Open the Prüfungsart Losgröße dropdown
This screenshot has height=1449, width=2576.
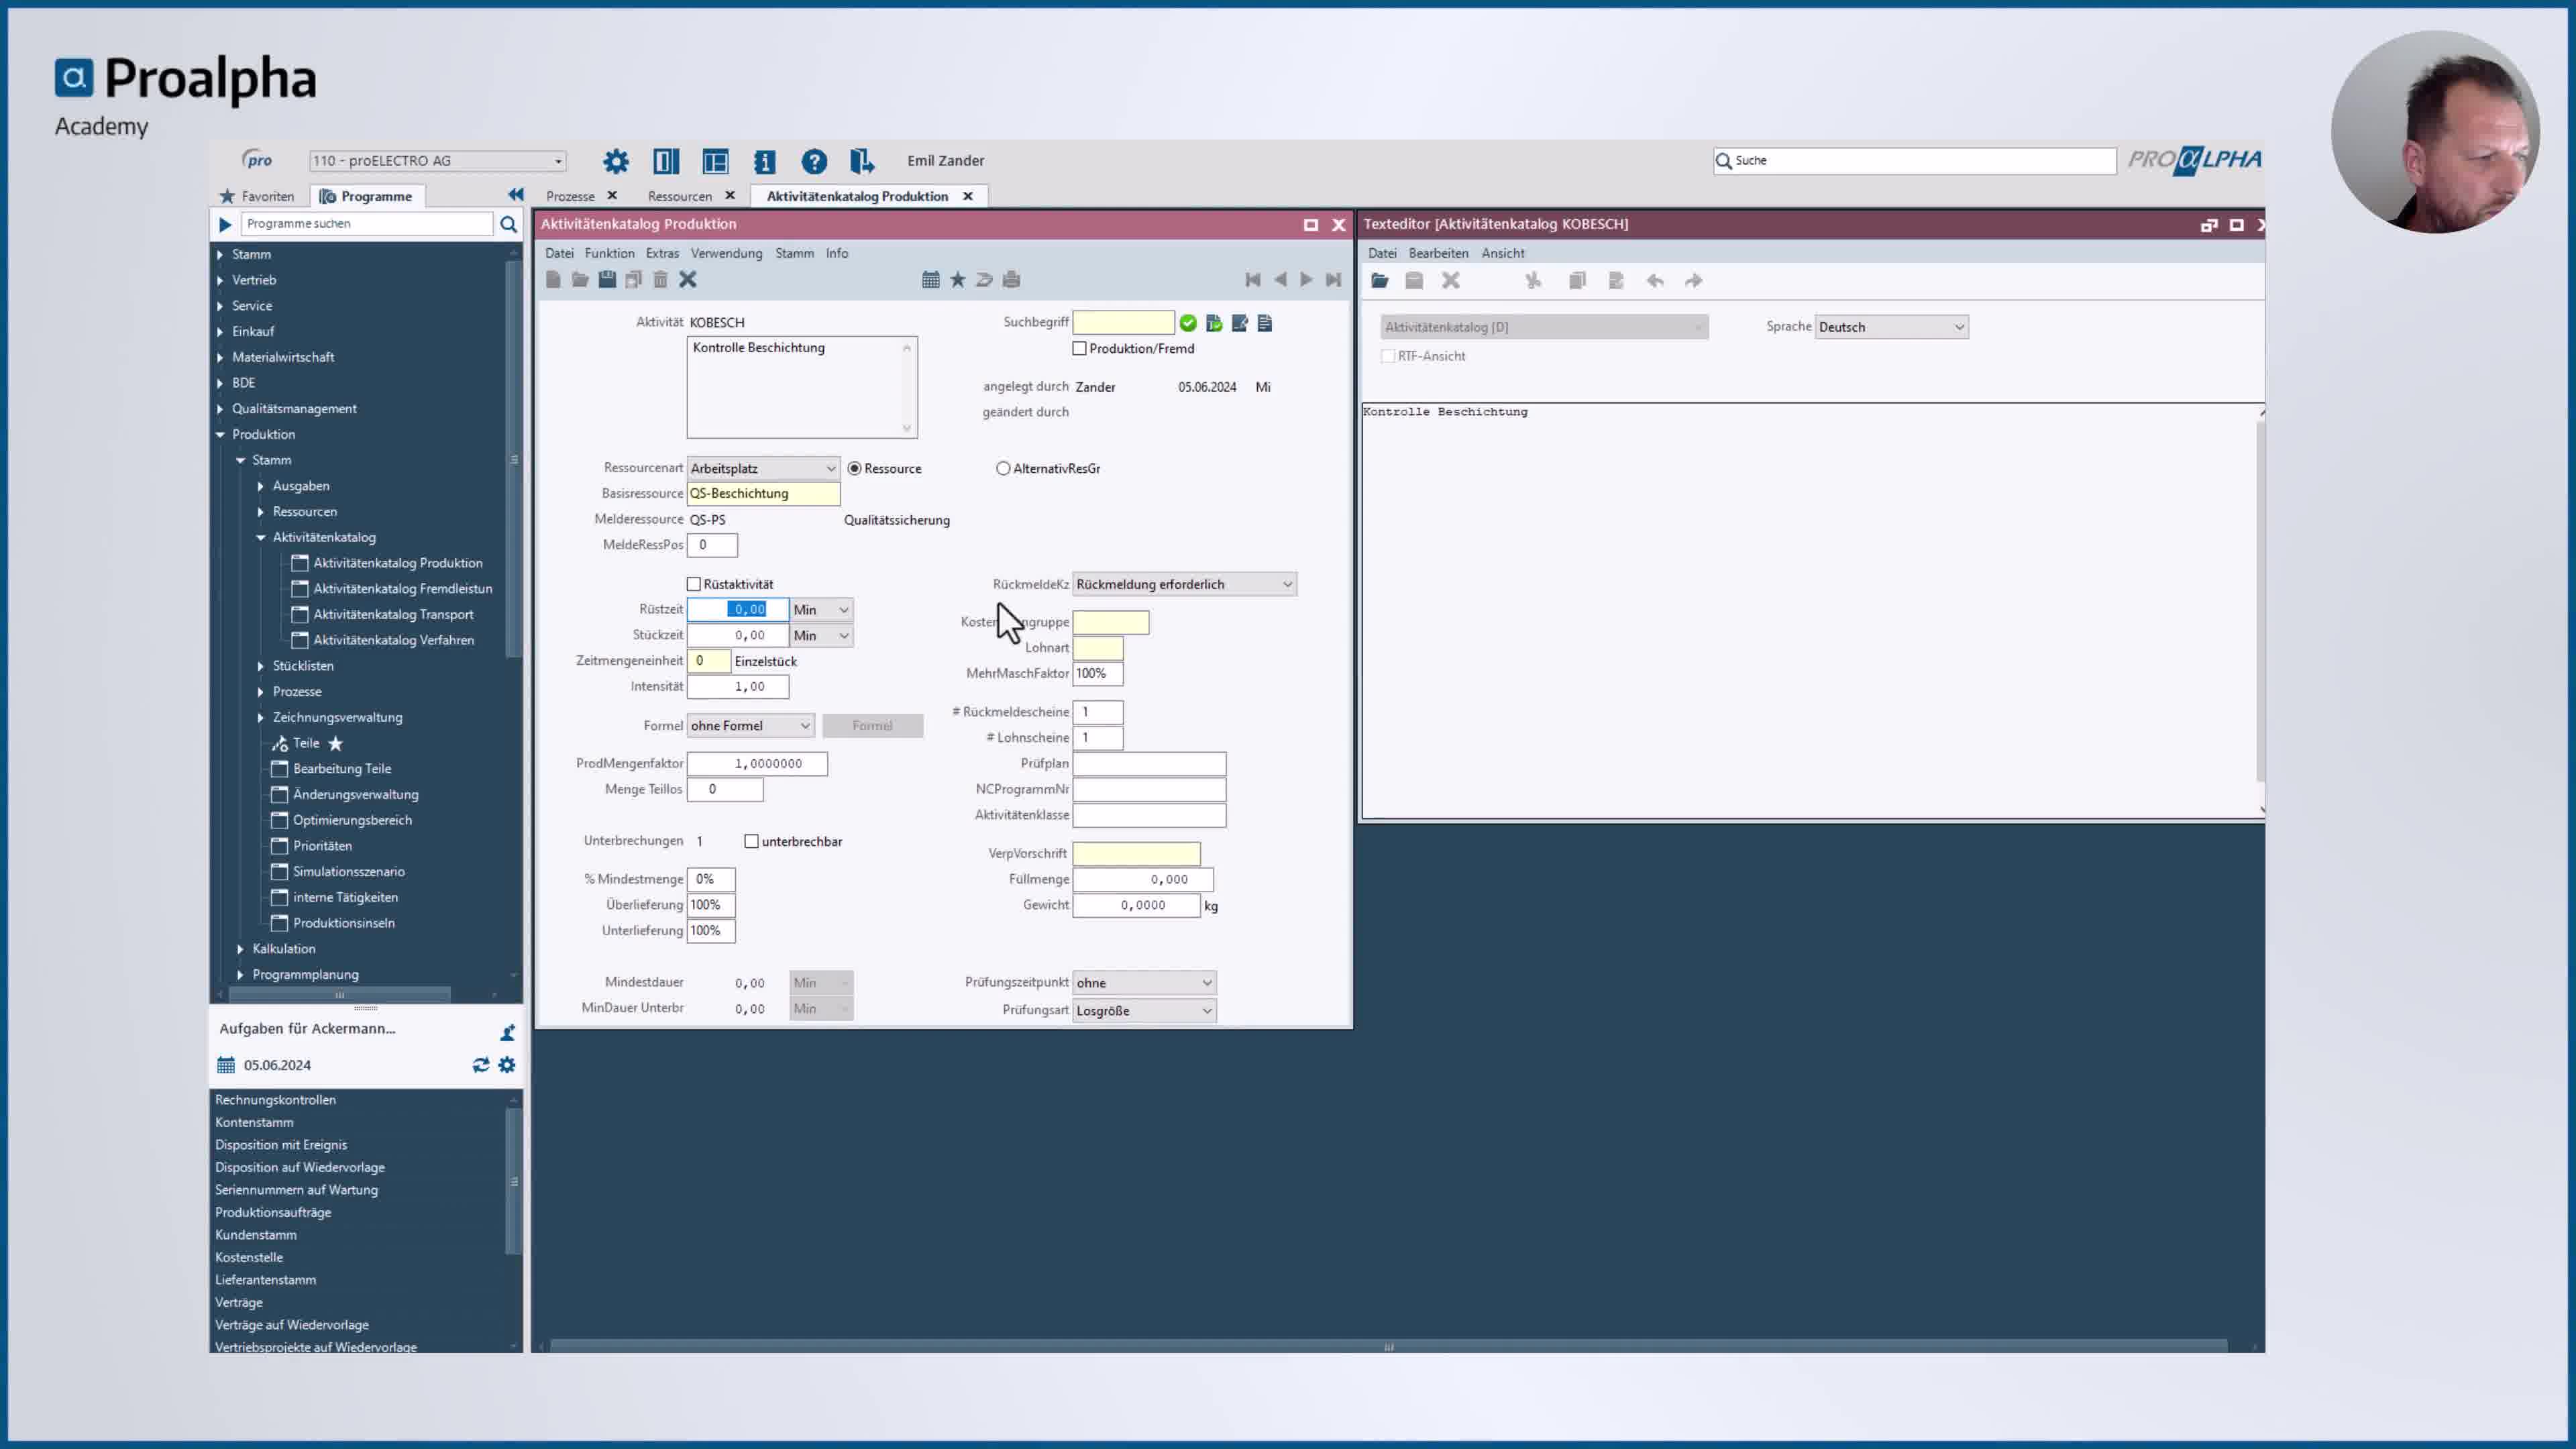tap(1144, 1011)
